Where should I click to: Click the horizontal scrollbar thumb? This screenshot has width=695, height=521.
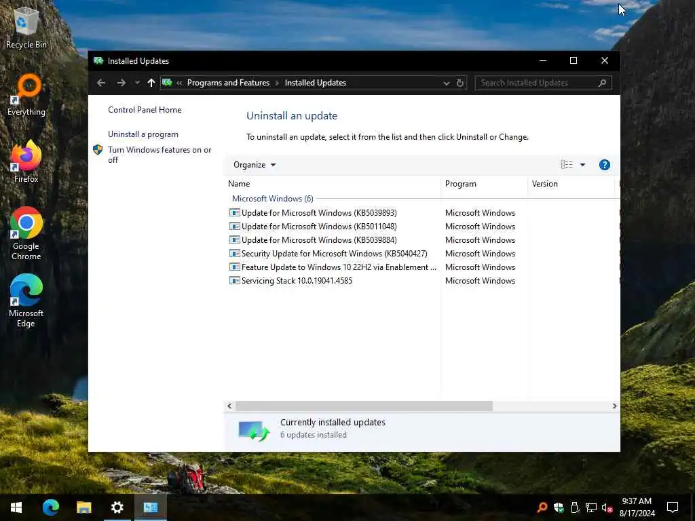pyautogui.click(x=364, y=406)
